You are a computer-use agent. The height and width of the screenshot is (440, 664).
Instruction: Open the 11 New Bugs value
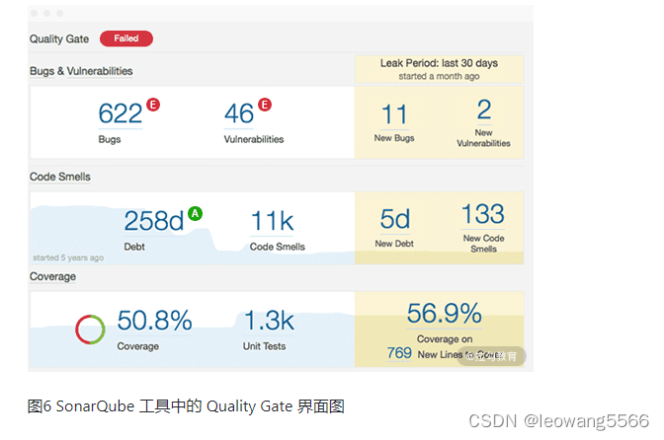(394, 114)
